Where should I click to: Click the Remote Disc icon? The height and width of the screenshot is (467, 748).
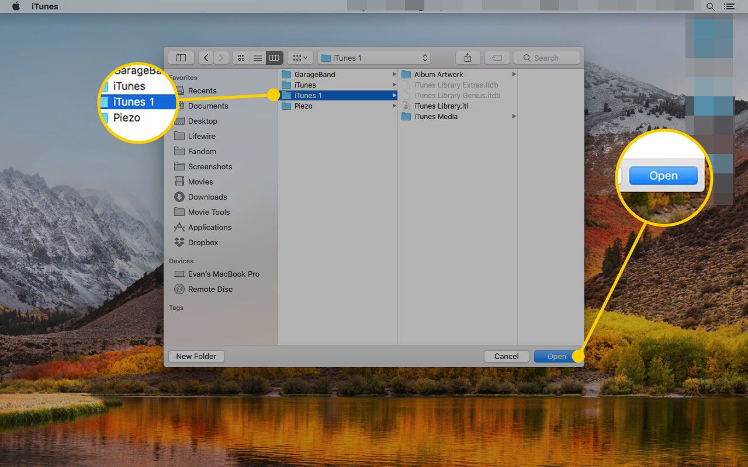[179, 289]
